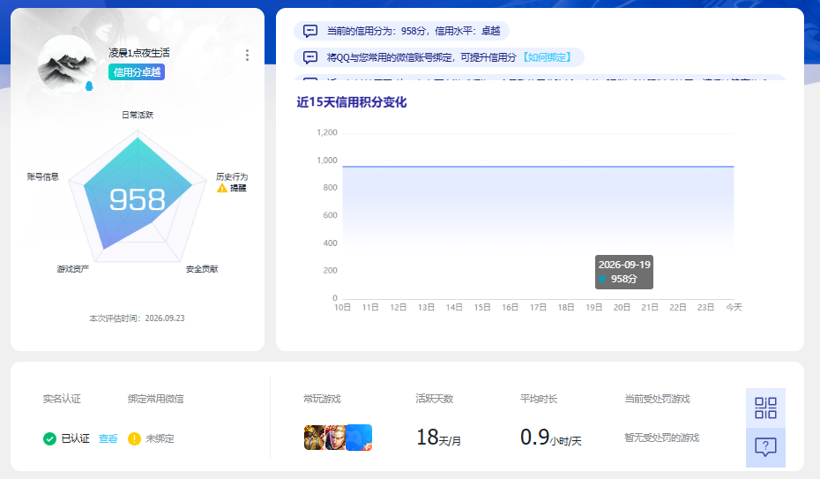Click the 19日 label on chart axis
The image size is (820, 479).
(x=593, y=308)
